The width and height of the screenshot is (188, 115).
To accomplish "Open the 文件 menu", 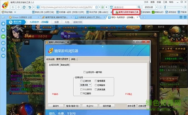I will tap(146, 2).
